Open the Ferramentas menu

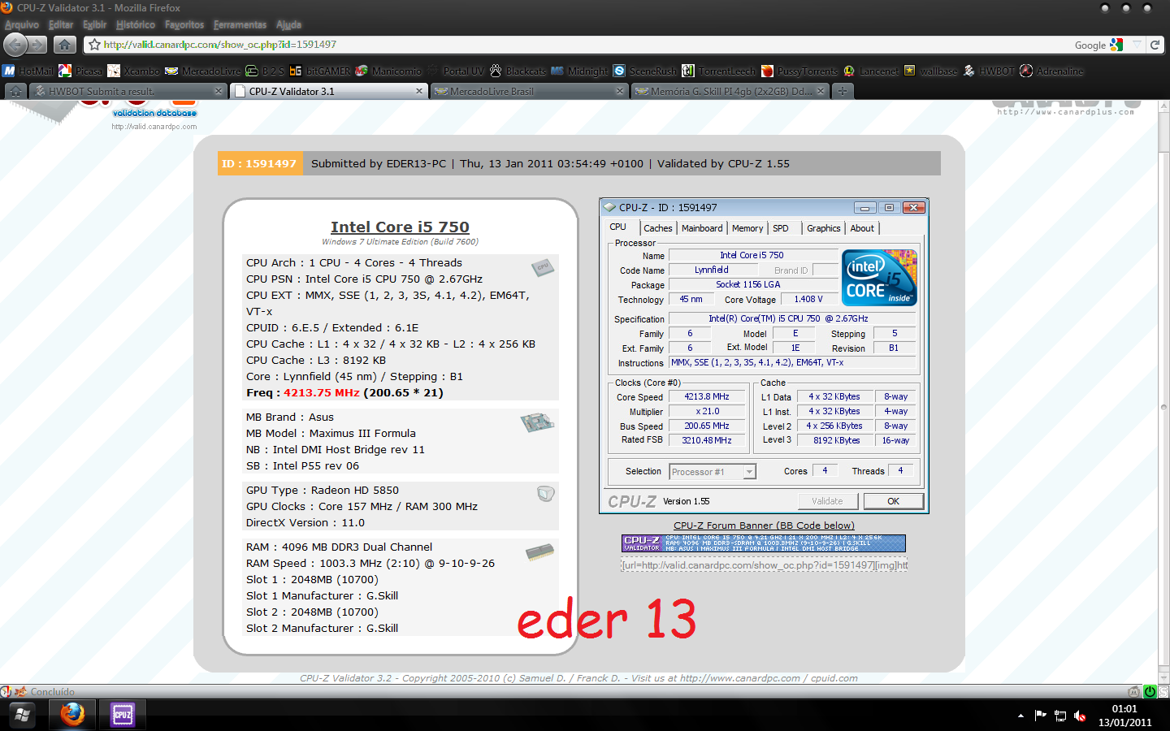(x=240, y=25)
